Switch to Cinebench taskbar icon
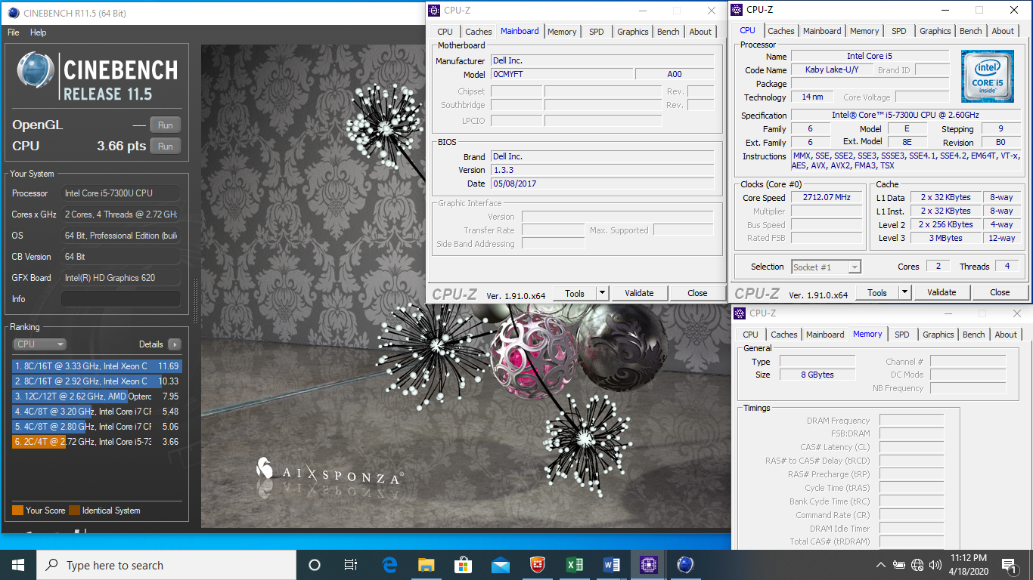The width and height of the screenshot is (1033, 580). coord(685,565)
